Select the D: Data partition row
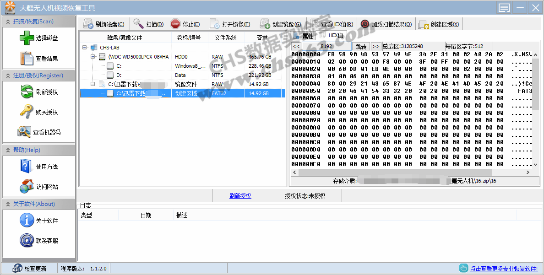Screen dimensions: 544x275 point(183,75)
